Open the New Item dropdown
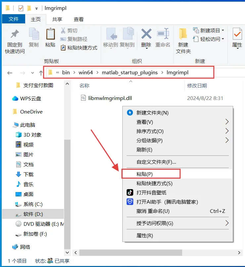The height and width of the screenshot is (267, 245). [209, 30]
